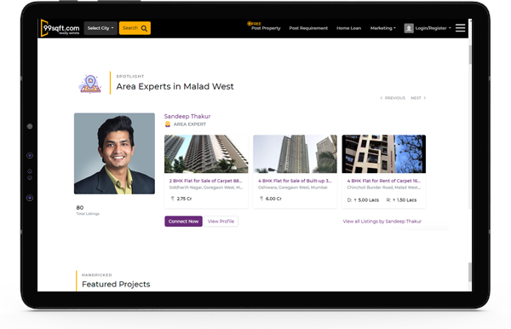Go to Next area expert
Viewport: 511px width, 329px height.
pos(418,98)
